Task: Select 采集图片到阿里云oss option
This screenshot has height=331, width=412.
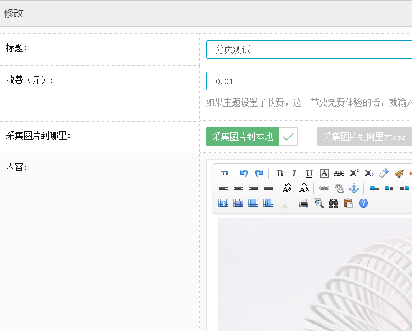Action: [364, 137]
